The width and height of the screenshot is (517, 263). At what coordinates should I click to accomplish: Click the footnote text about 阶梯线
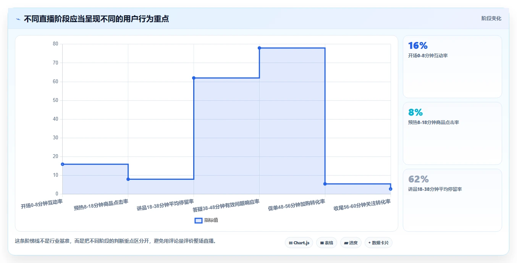[115, 241]
